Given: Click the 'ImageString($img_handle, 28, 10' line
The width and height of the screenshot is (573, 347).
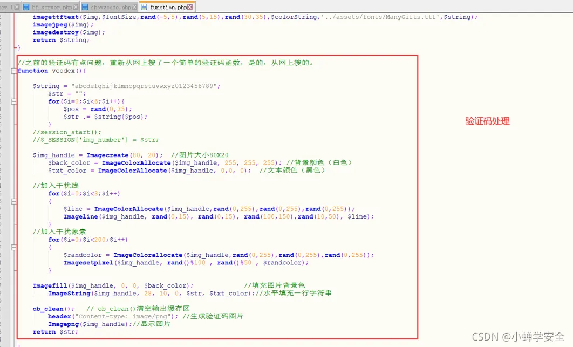Looking at the screenshot, I should click(190, 293).
